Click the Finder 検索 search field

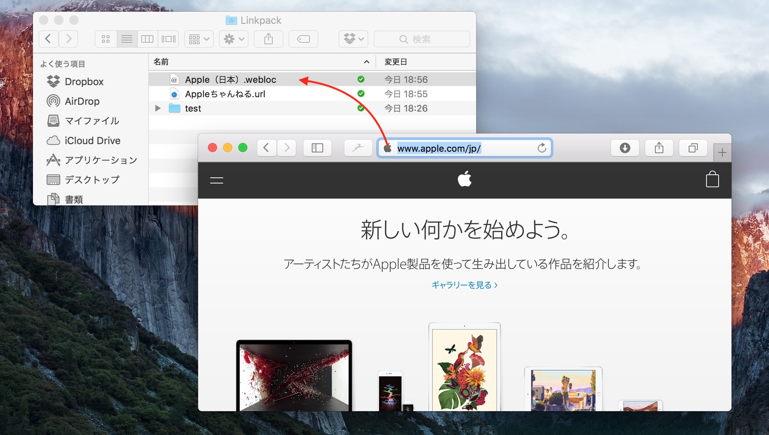click(421, 39)
